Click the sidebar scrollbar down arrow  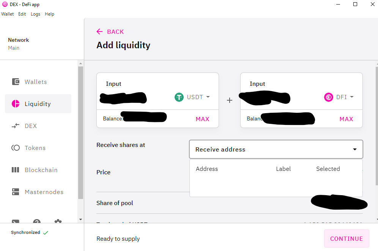(x=80, y=219)
